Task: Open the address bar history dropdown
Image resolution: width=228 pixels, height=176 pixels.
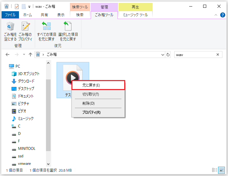Action: (x=163, y=55)
